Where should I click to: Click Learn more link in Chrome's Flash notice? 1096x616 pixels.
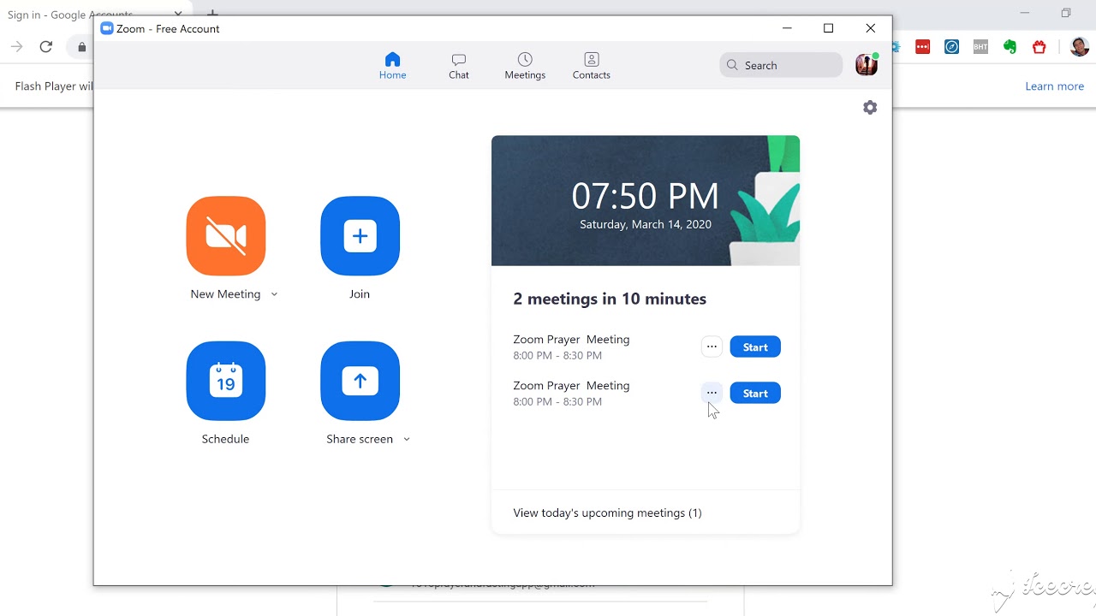tap(1054, 86)
